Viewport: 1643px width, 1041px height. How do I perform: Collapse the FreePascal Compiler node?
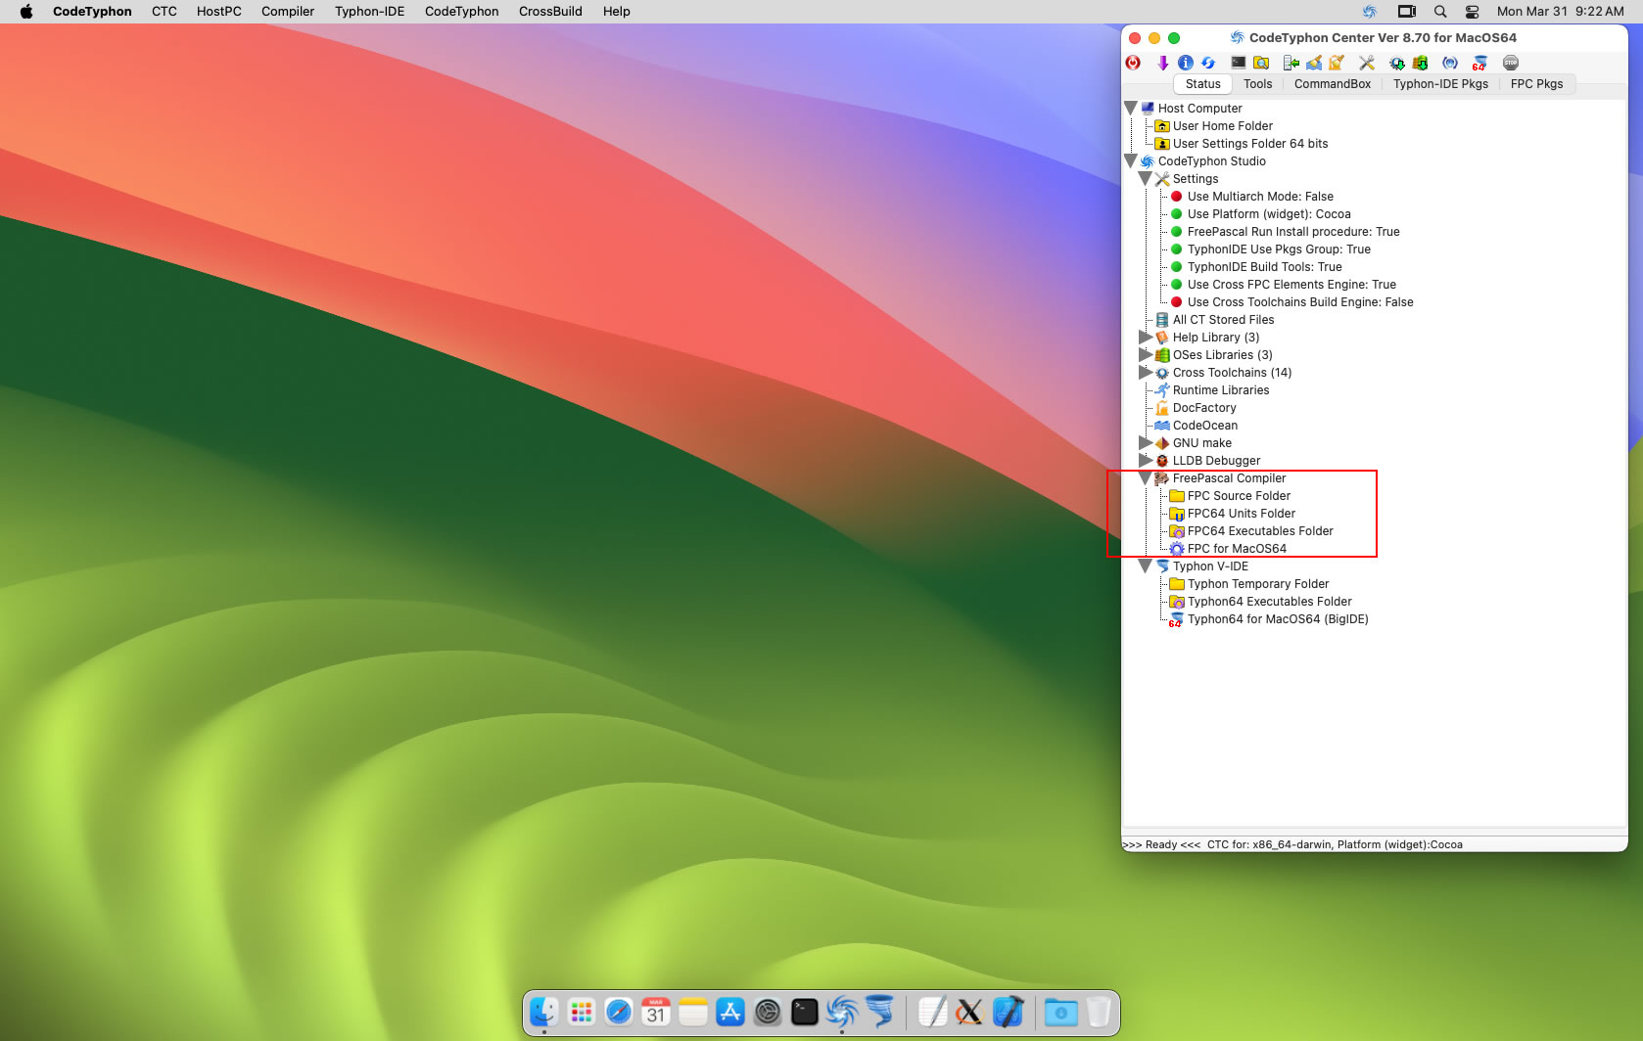tap(1146, 477)
